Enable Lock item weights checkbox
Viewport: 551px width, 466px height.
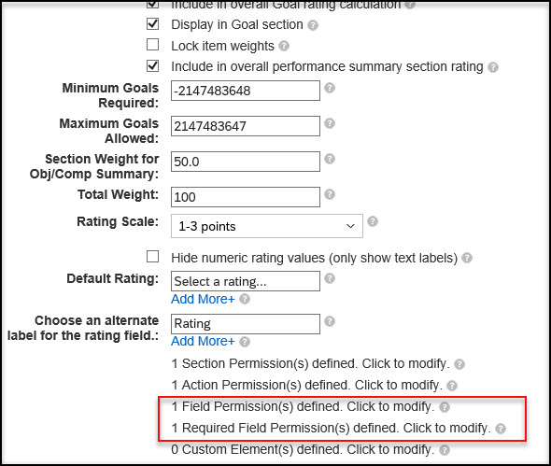pos(152,45)
